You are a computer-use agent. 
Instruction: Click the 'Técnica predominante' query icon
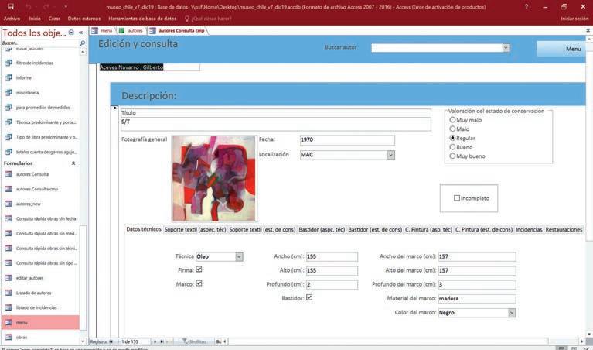[x=9, y=122]
